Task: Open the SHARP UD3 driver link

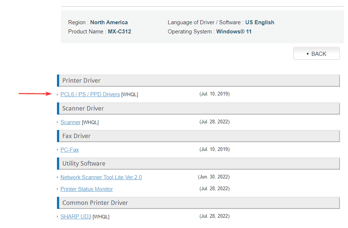Action: [76, 217]
